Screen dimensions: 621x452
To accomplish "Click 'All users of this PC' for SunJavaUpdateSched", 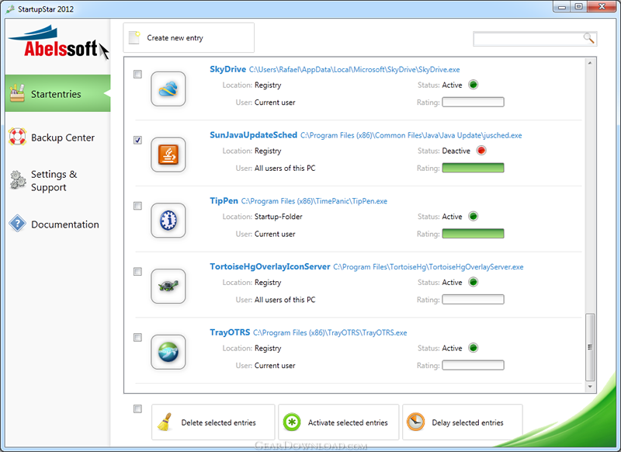I will coord(285,168).
